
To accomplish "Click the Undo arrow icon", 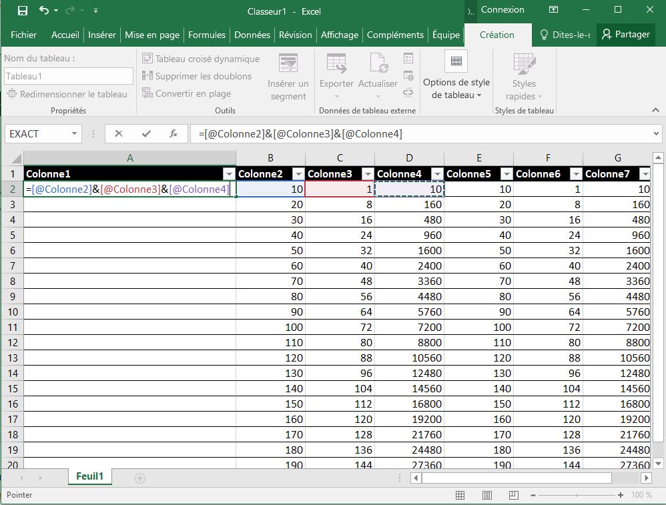I will pyautogui.click(x=44, y=10).
